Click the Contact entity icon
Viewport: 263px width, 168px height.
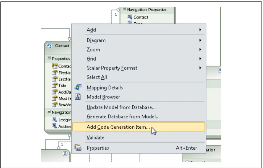[49, 45]
